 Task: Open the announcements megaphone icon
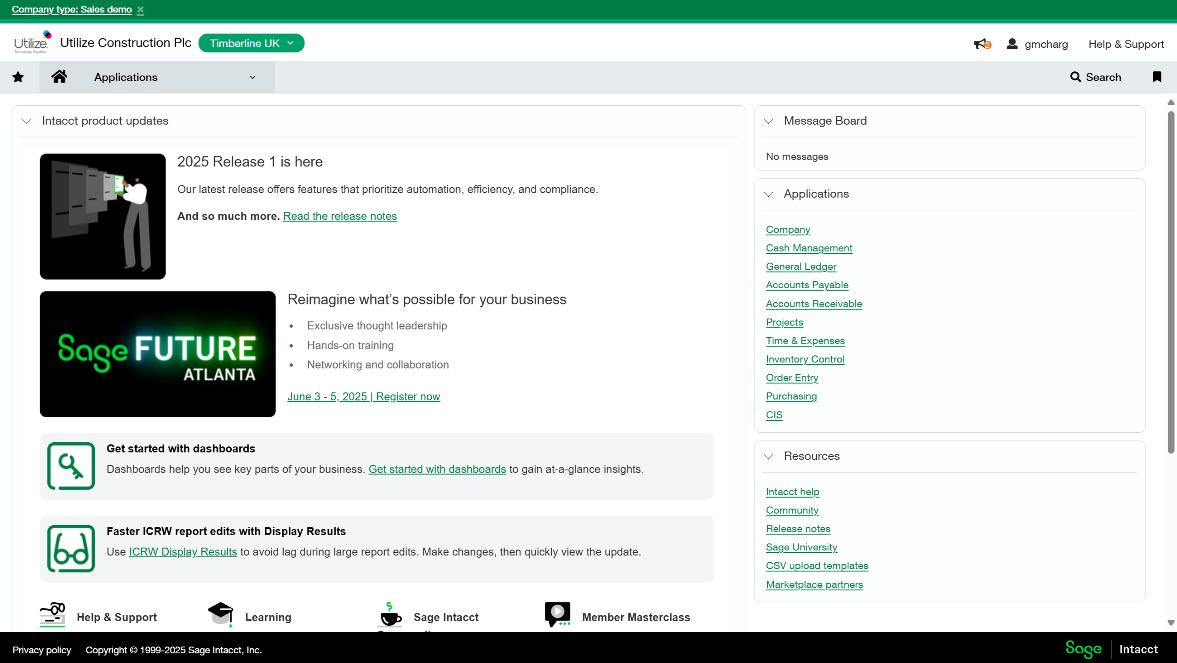coord(982,44)
